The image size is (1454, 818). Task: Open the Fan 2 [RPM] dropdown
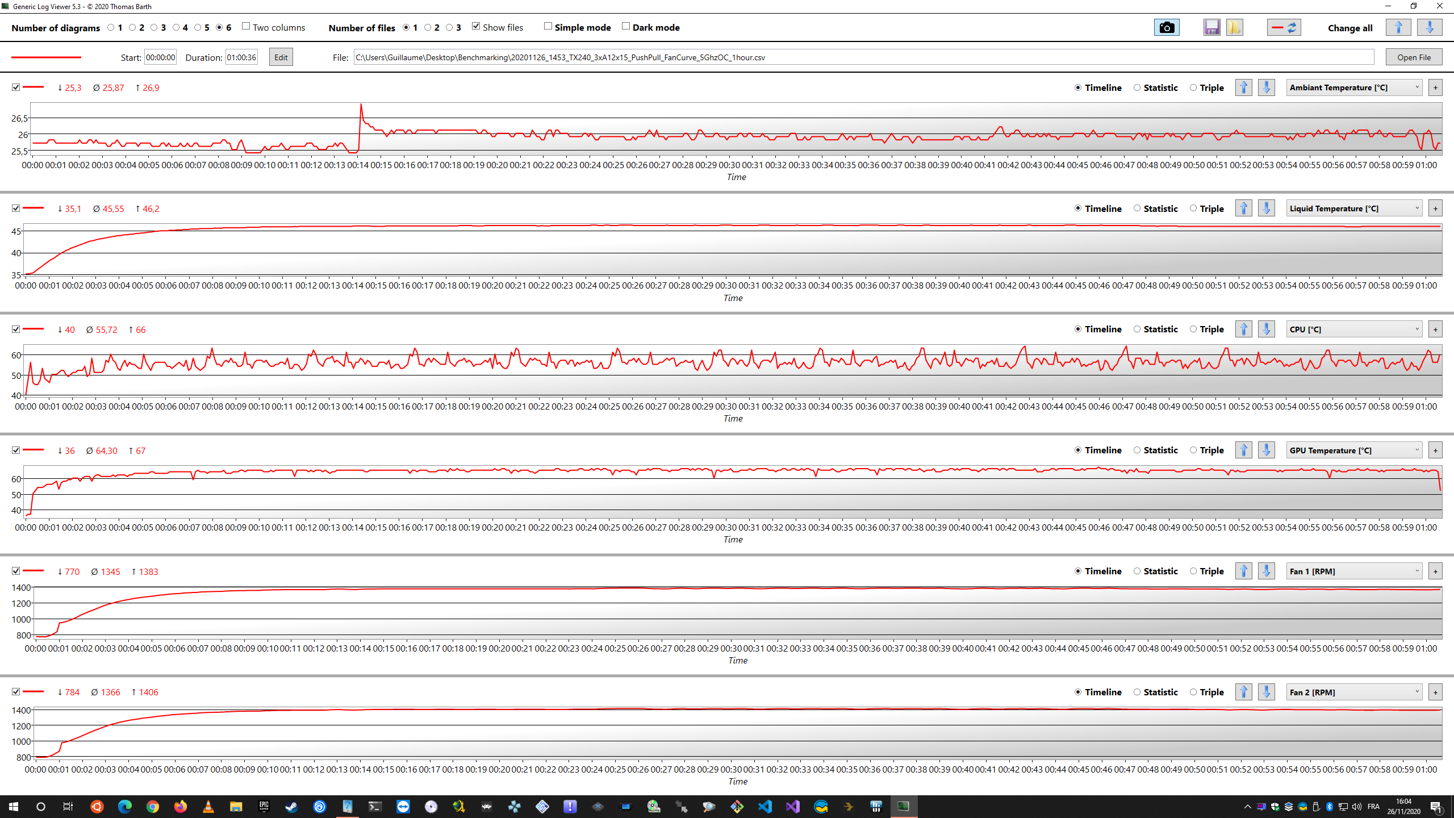(1353, 692)
